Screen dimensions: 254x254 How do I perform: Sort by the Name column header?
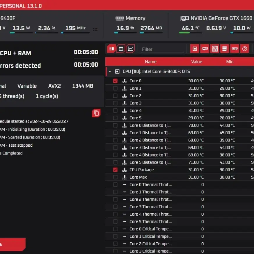coord(151,62)
